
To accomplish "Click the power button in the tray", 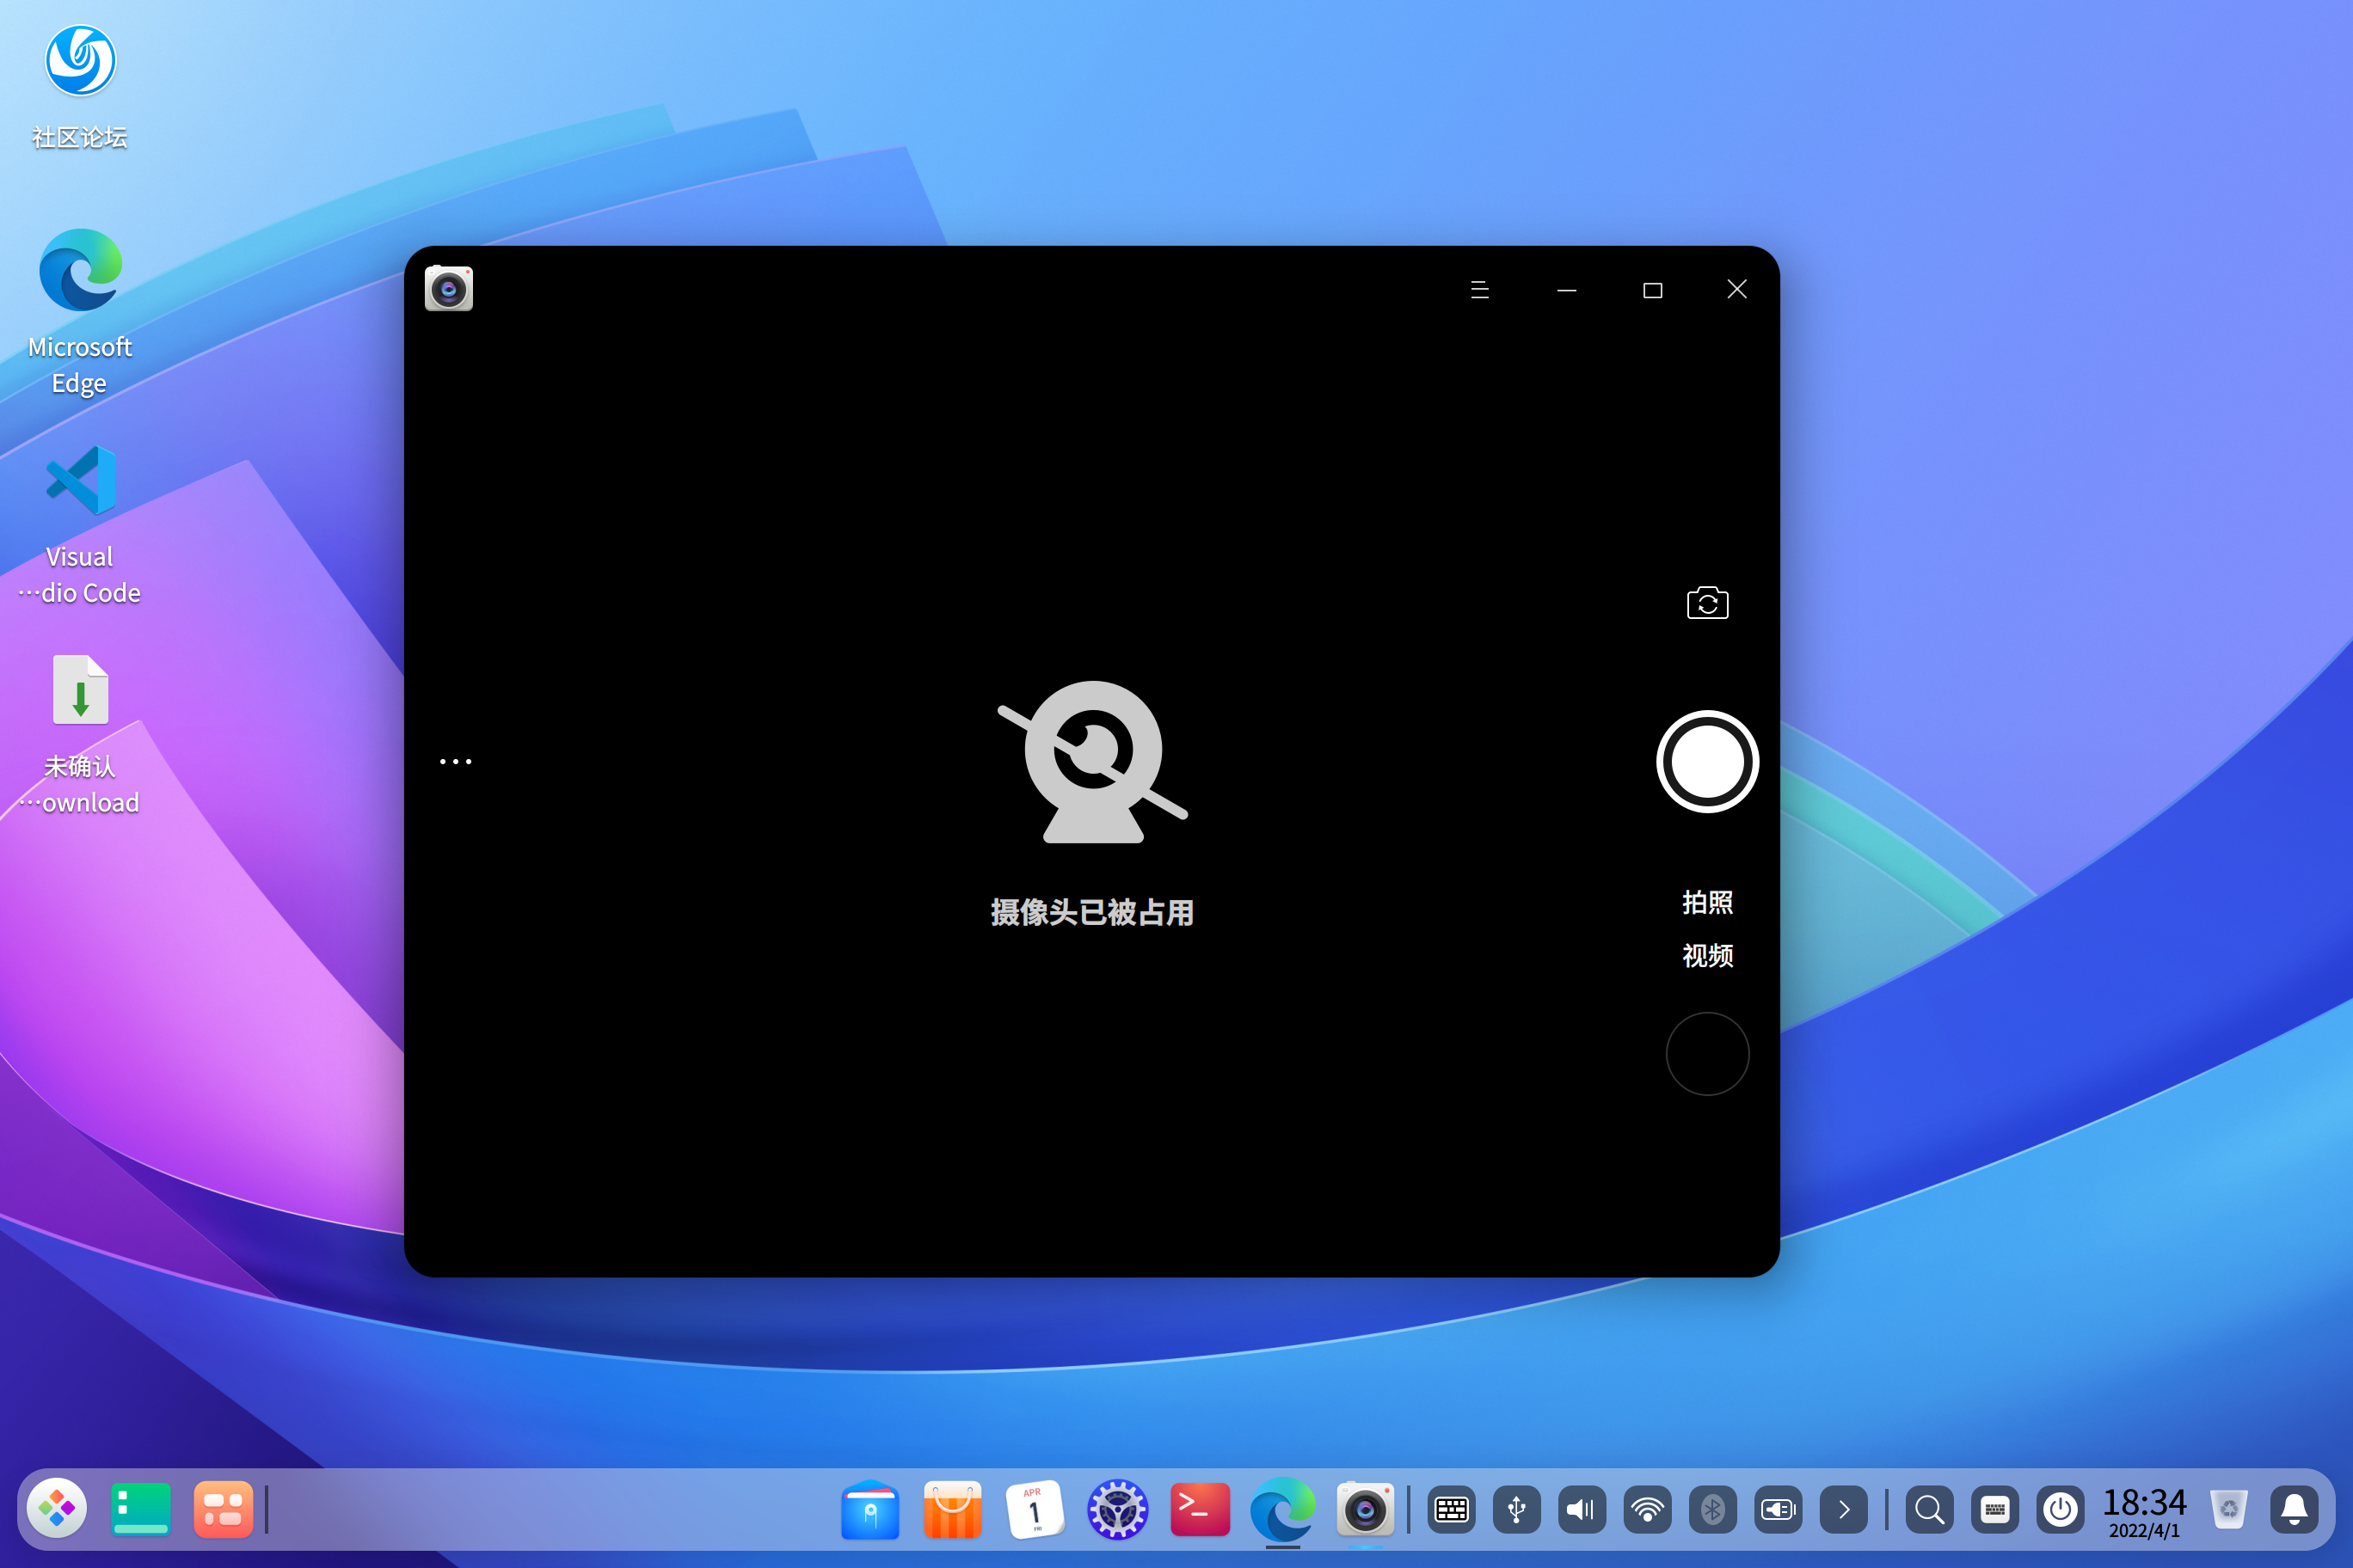I will tap(2061, 1509).
